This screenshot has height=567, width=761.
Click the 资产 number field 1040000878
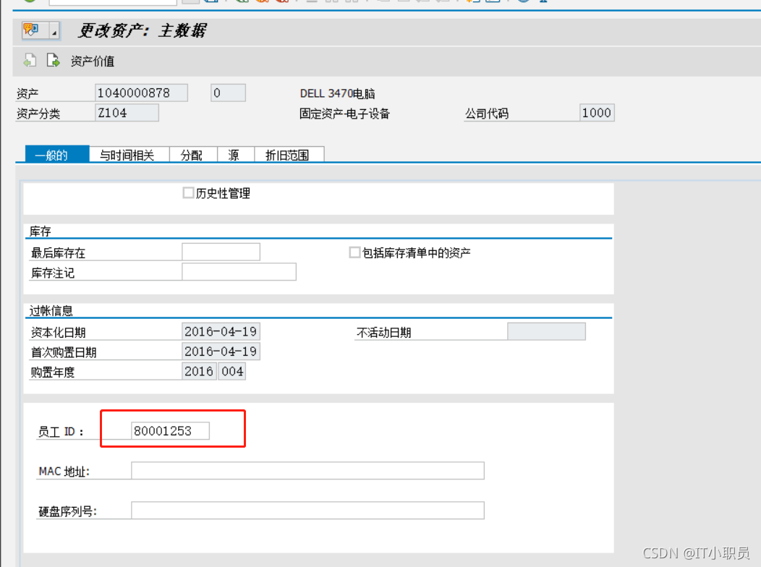141,93
